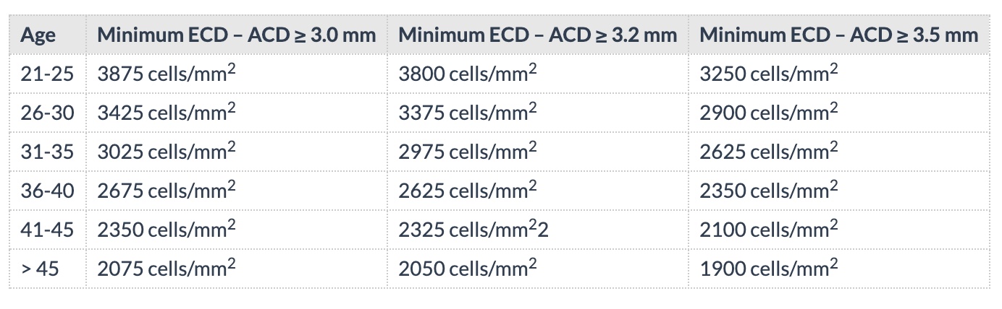1002x309 pixels.
Task: Click the 2900 cells/mm² cell
Action: (x=769, y=113)
